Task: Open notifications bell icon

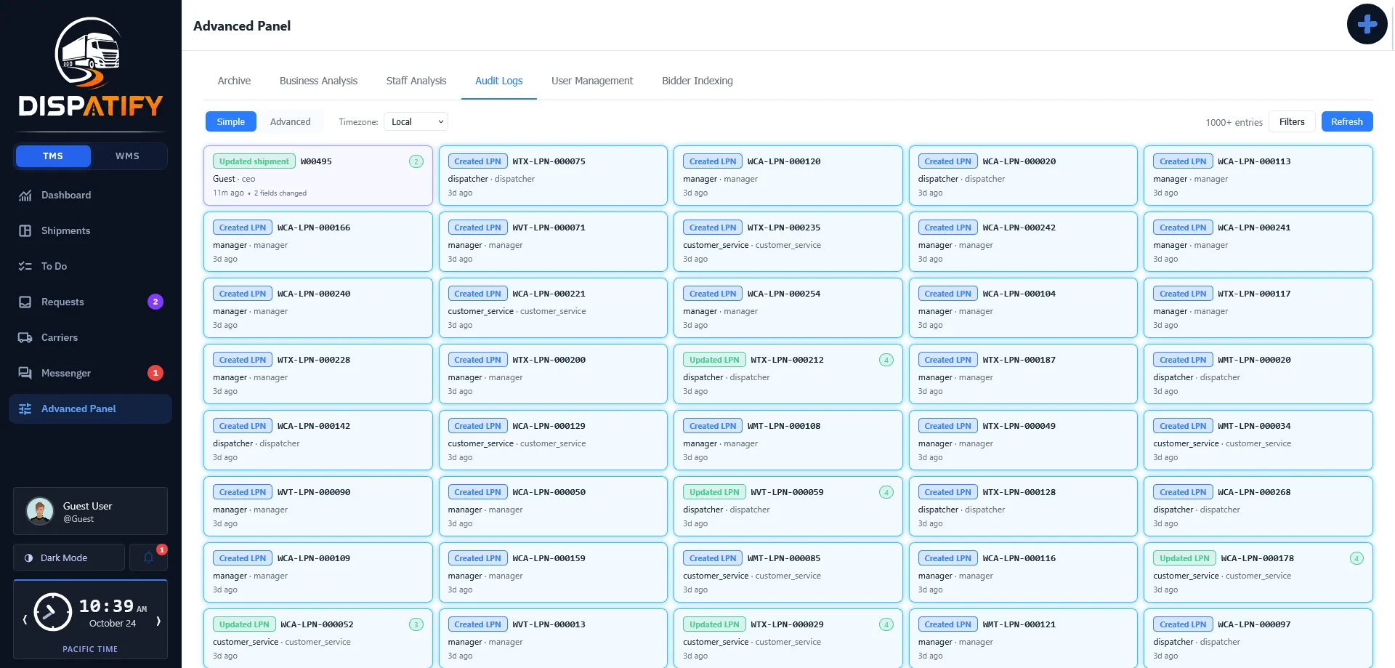Action: pyautogui.click(x=148, y=558)
